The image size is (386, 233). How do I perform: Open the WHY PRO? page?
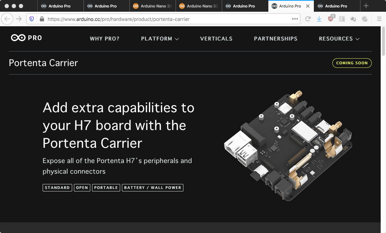click(x=104, y=39)
